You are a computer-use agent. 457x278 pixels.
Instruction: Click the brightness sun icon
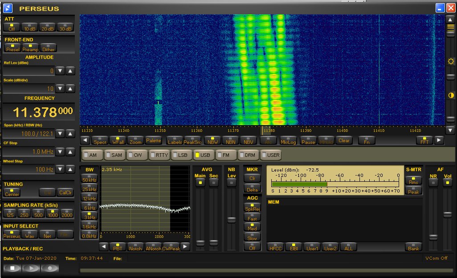click(x=451, y=61)
